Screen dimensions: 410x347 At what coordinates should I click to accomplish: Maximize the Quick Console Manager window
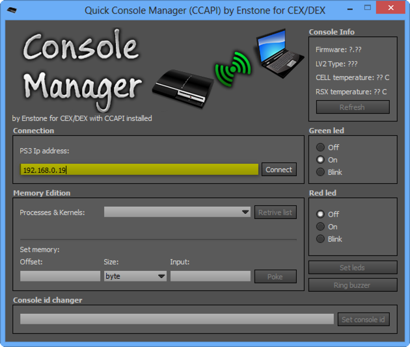[x=368, y=8]
